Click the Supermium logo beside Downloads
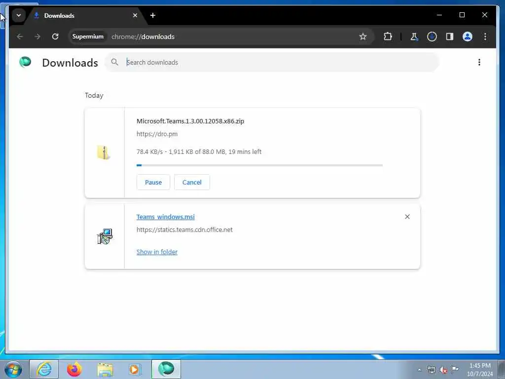The width and height of the screenshot is (505, 379). coord(25,62)
